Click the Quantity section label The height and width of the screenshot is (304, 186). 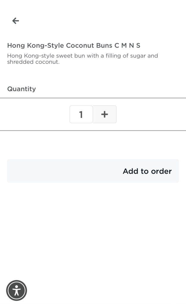click(x=21, y=89)
